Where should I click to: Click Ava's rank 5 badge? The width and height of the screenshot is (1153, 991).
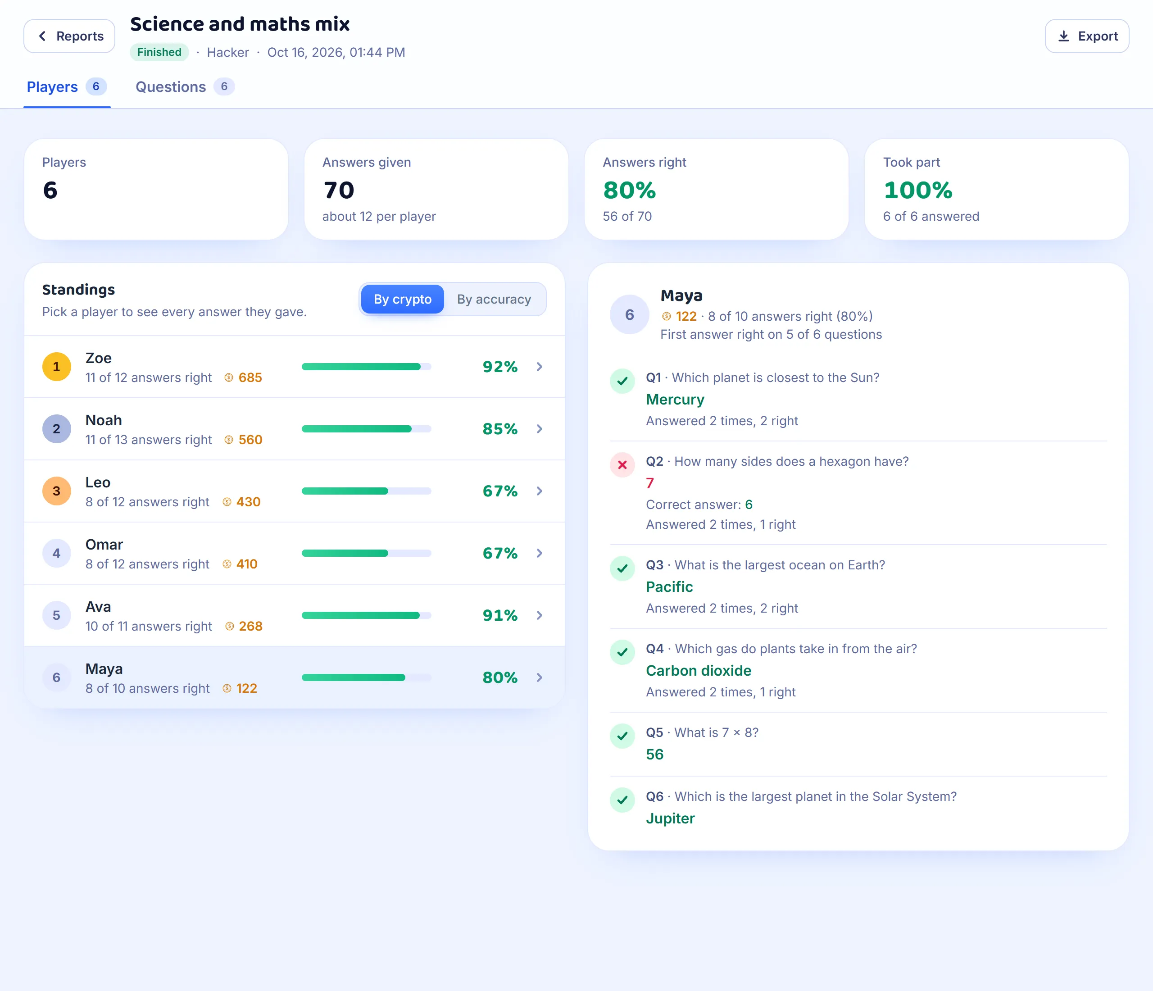click(57, 615)
